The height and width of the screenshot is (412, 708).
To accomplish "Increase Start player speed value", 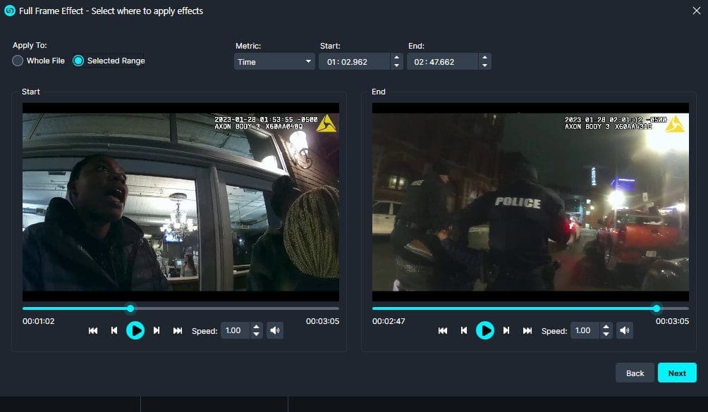I will (x=256, y=327).
